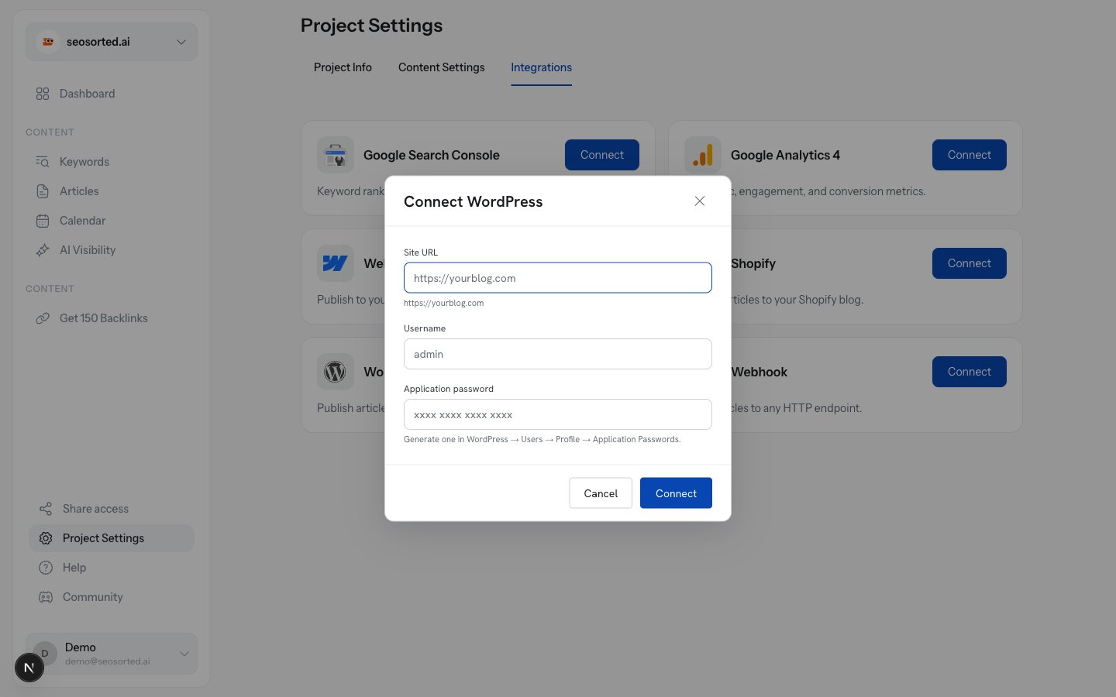Open the Content Settings tab

[x=442, y=67]
